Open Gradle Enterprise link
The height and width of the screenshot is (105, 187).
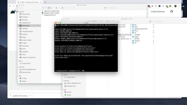[158, 12]
